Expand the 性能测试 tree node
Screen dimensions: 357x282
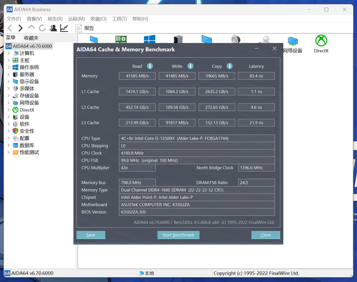[8, 152]
